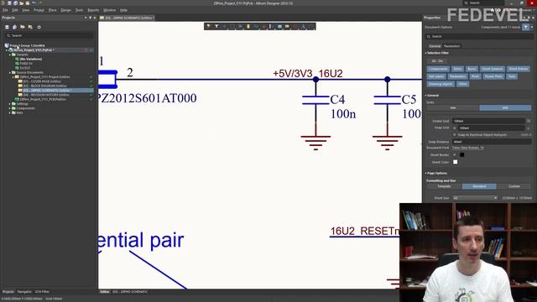This screenshot has height=302, width=537.
Task: Select the 28PINS SCHEMATIC document tab
Action: (x=128, y=18)
